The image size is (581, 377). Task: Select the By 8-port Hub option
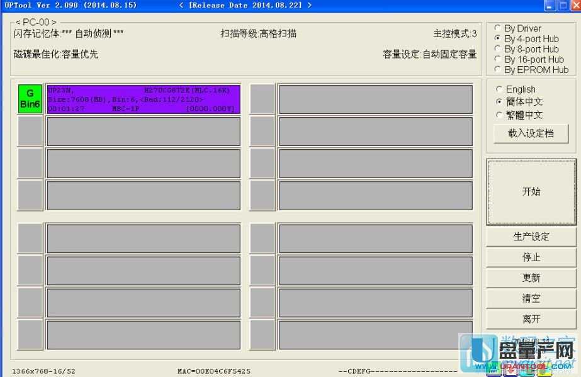(x=499, y=49)
